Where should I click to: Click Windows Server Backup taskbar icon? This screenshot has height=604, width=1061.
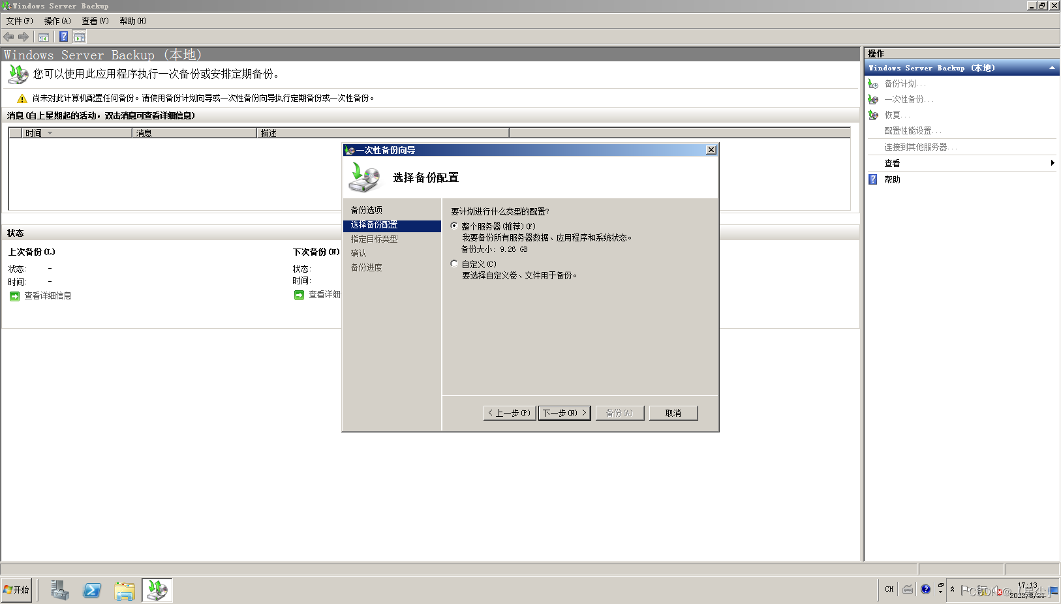[x=157, y=590]
